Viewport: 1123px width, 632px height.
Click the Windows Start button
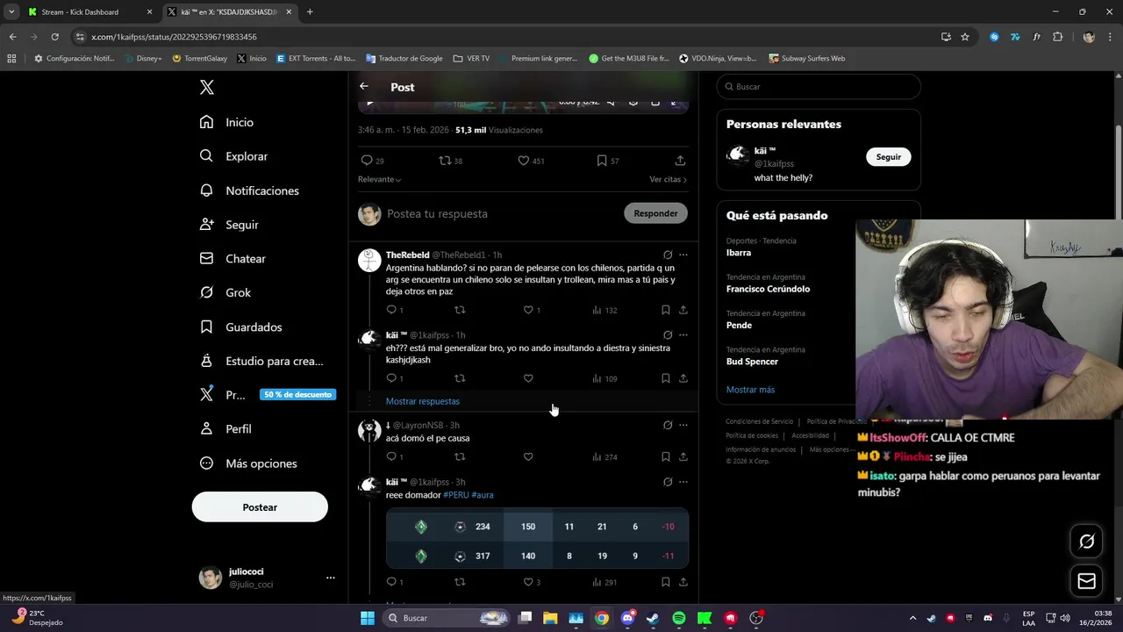point(368,618)
